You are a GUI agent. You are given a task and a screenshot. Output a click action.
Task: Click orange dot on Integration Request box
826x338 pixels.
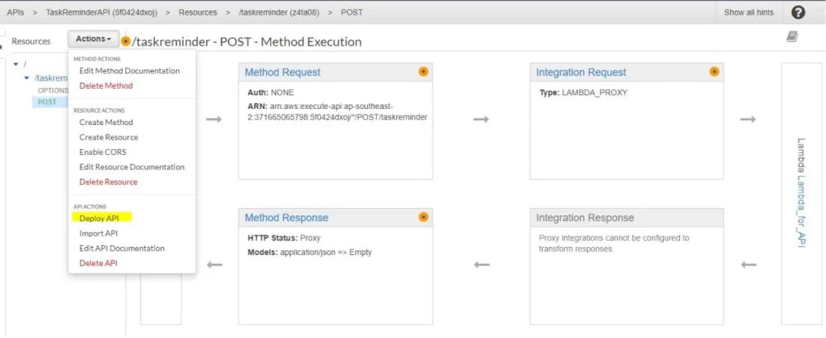tap(714, 72)
